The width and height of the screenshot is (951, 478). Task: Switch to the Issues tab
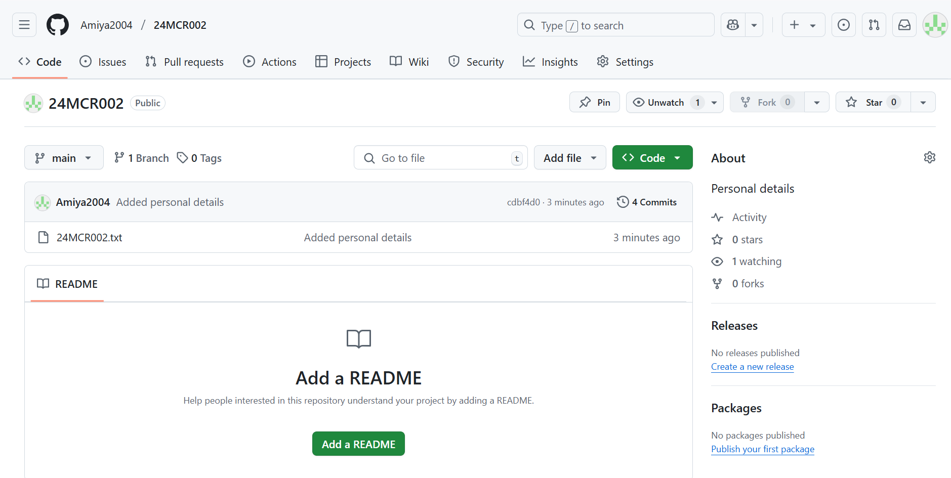pyautogui.click(x=103, y=62)
